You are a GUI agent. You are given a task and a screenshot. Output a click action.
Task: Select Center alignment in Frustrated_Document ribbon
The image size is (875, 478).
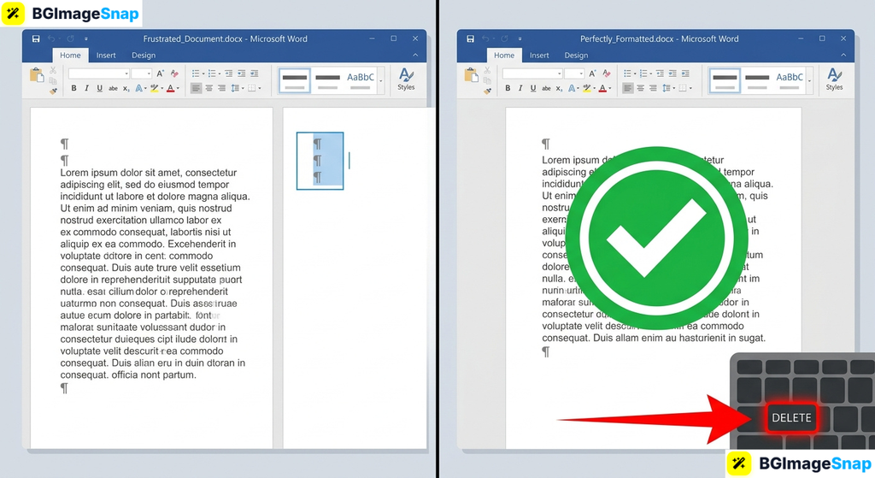pos(209,88)
